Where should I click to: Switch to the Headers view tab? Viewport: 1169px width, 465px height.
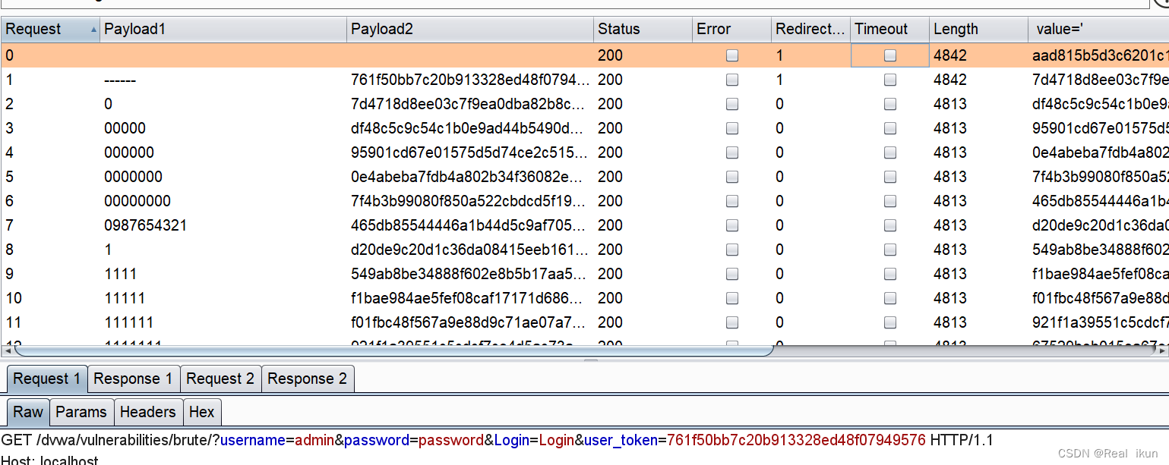click(148, 412)
